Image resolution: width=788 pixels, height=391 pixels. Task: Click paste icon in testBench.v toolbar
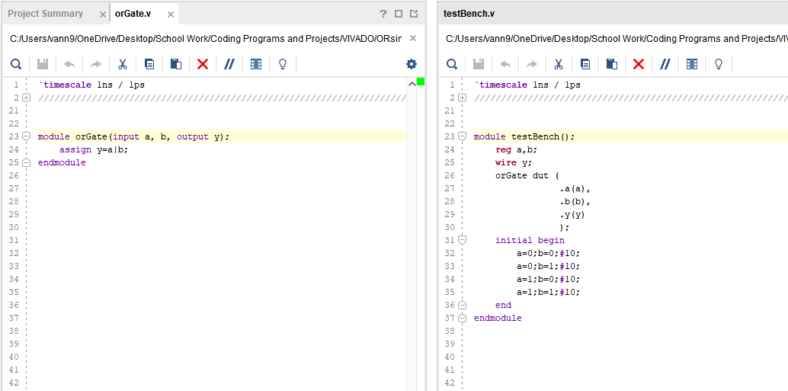pyautogui.click(x=611, y=64)
